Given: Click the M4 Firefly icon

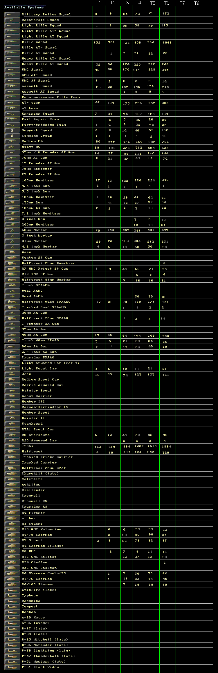Looking at the screenshot, I should pos(12,513).
